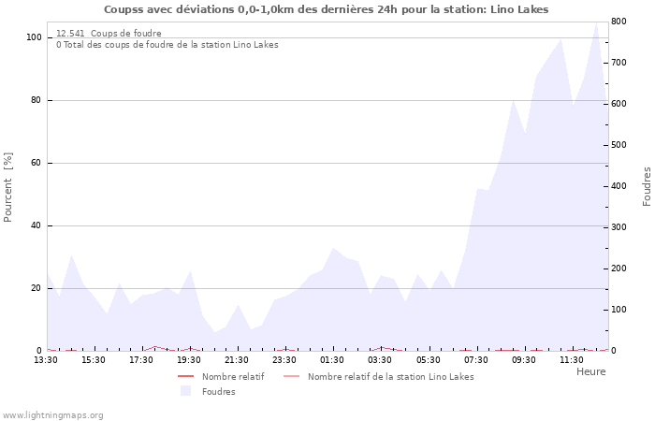Click the 200 value on the Foudres axis
Viewport: 655px width, 421px height.
click(619, 269)
